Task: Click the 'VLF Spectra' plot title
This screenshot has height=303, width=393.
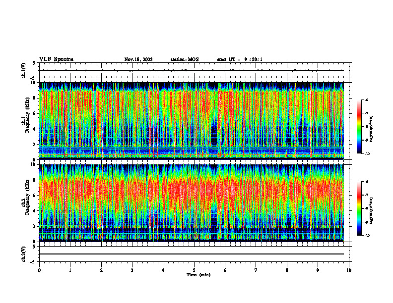Action: pyautogui.click(x=56, y=59)
